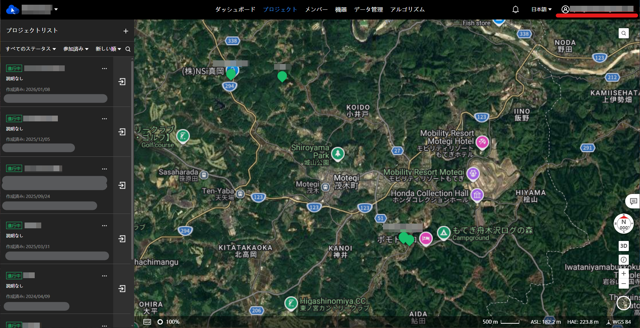
Task: Enter the project created 2026/01/08
Action: [x=122, y=82]
